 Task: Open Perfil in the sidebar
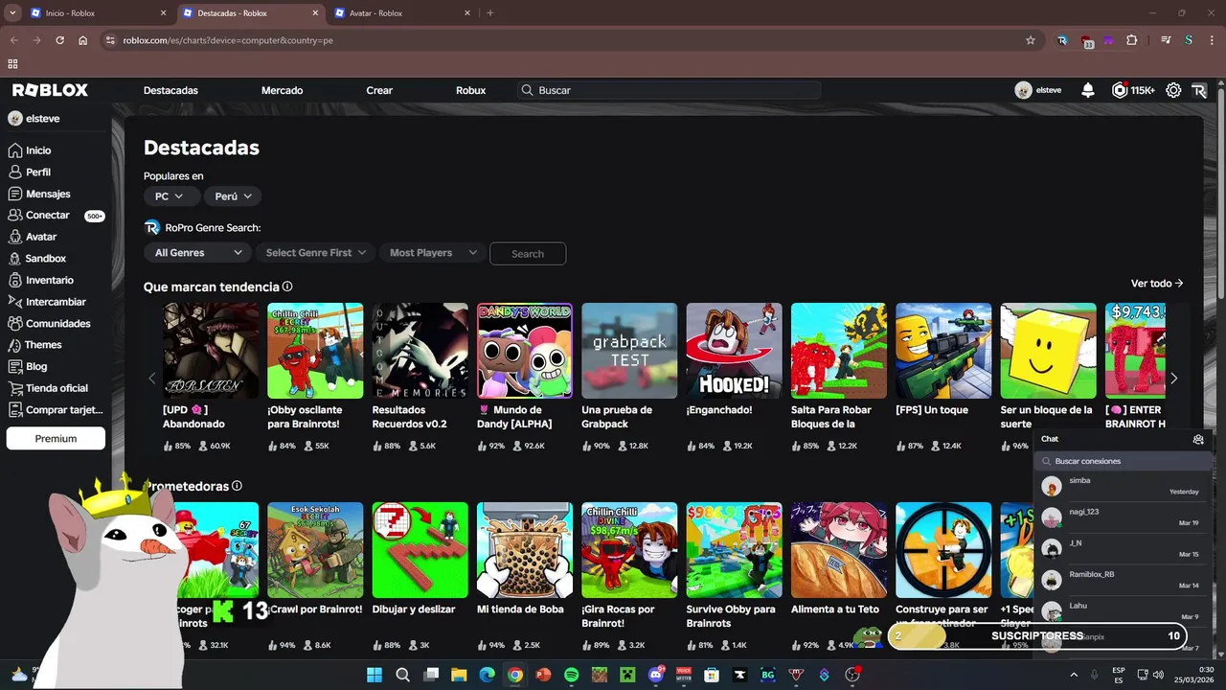(x=38, y=172)
